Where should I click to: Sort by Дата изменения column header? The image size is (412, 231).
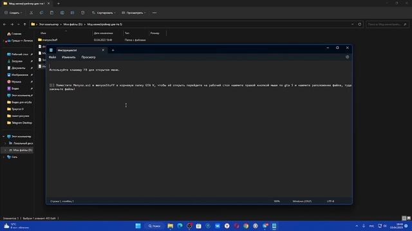pos(103,33)
